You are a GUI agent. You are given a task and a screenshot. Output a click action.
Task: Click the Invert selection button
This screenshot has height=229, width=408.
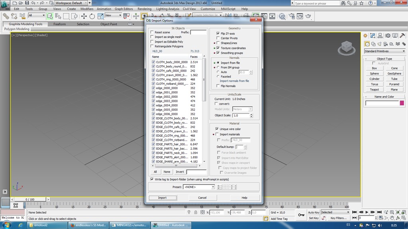coord(180,172)
